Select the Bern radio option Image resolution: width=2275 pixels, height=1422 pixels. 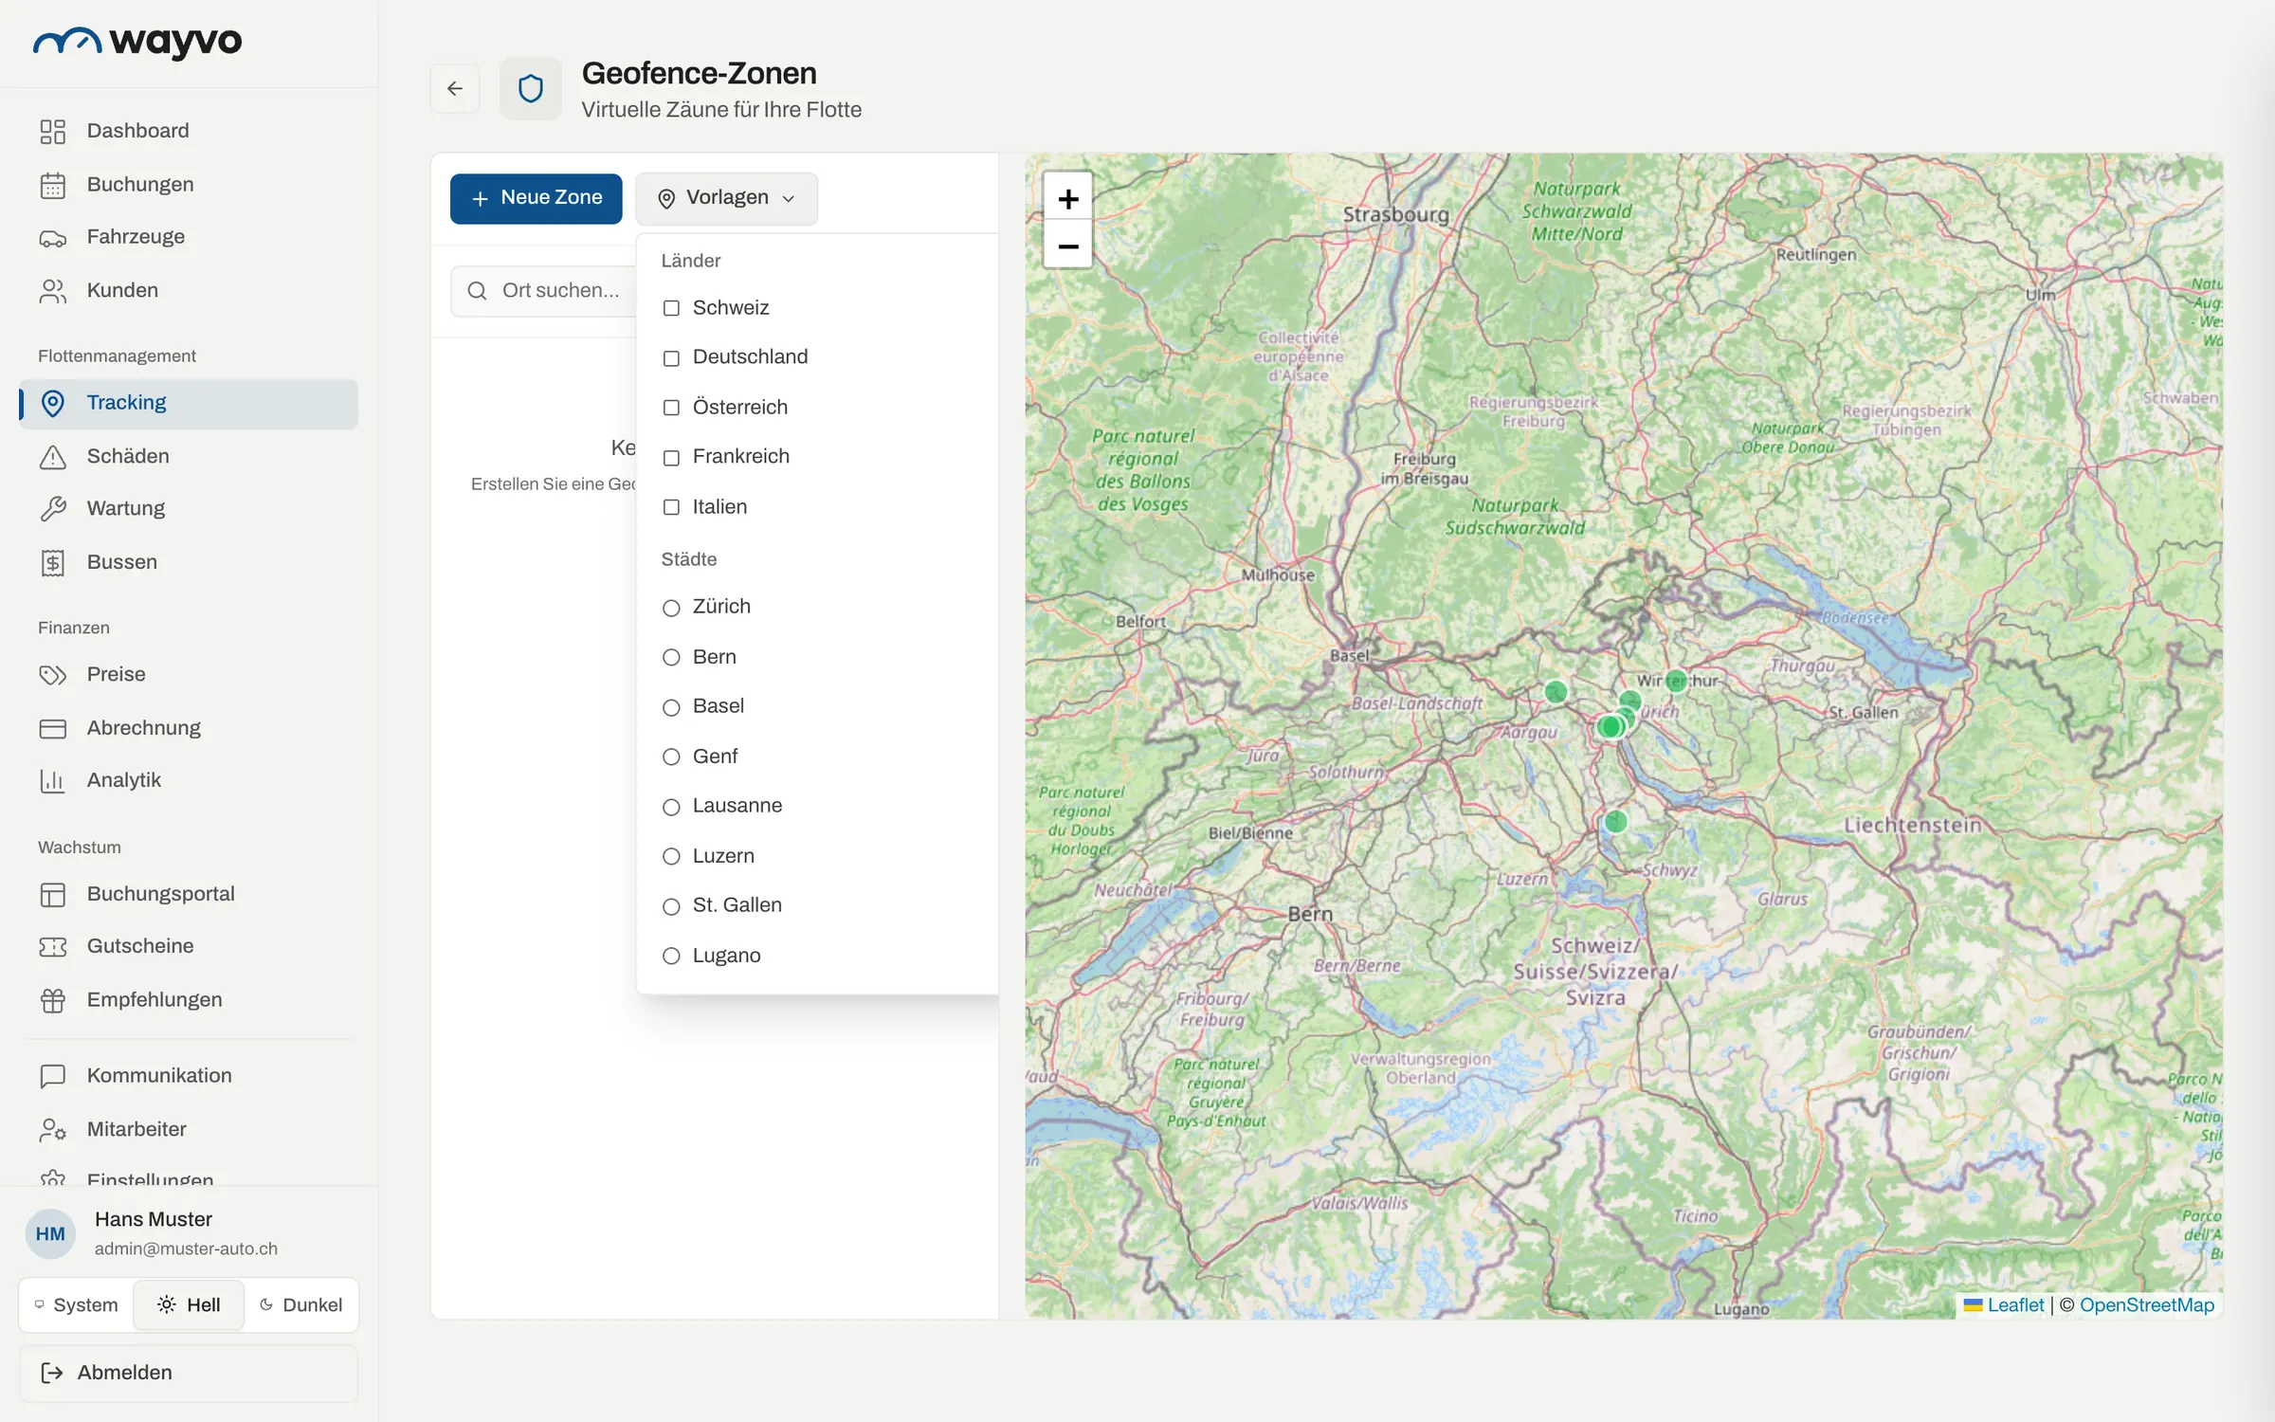[671, 657]
